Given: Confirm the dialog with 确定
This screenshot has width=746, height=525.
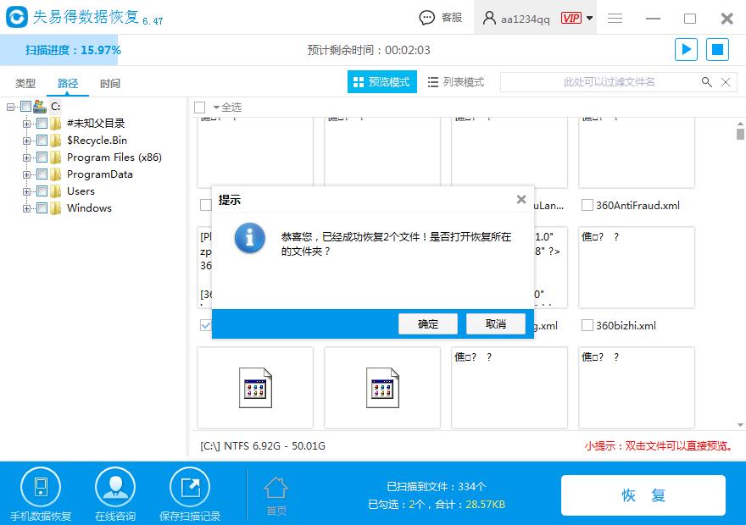Looking at the screenshot, I should pyautogui.click(x=427, y=323).
